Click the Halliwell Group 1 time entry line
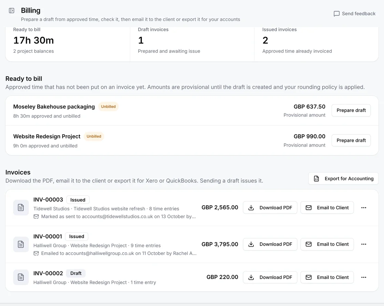 pyautogui.click(x=95, y=282)
